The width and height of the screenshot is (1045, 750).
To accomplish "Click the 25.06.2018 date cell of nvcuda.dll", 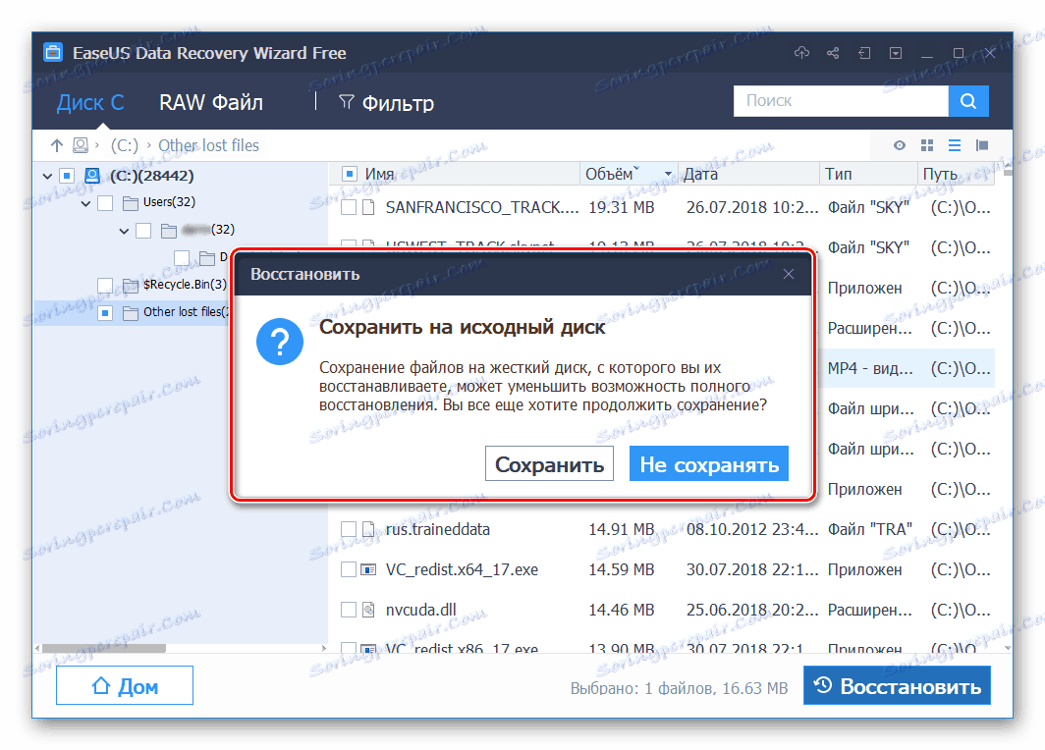I will point(752,610).
